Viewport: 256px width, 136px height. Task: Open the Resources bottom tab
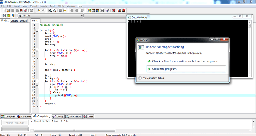pyautogui.click(x=24, y=117)
